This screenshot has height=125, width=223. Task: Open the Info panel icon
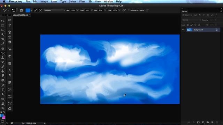tap(10, 42)
